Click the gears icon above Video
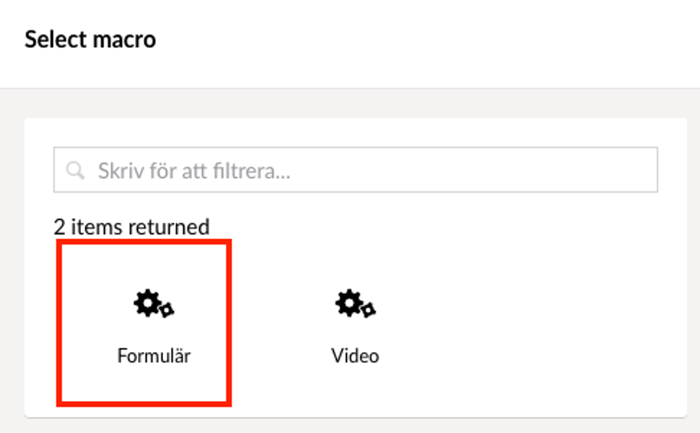700x433 pixels. (x=356, y=304)
